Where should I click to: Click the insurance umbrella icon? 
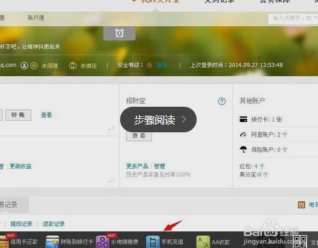(243, 150)
